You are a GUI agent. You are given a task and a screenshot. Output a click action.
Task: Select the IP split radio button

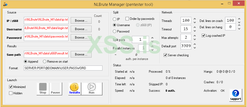(x=115, y=19)
